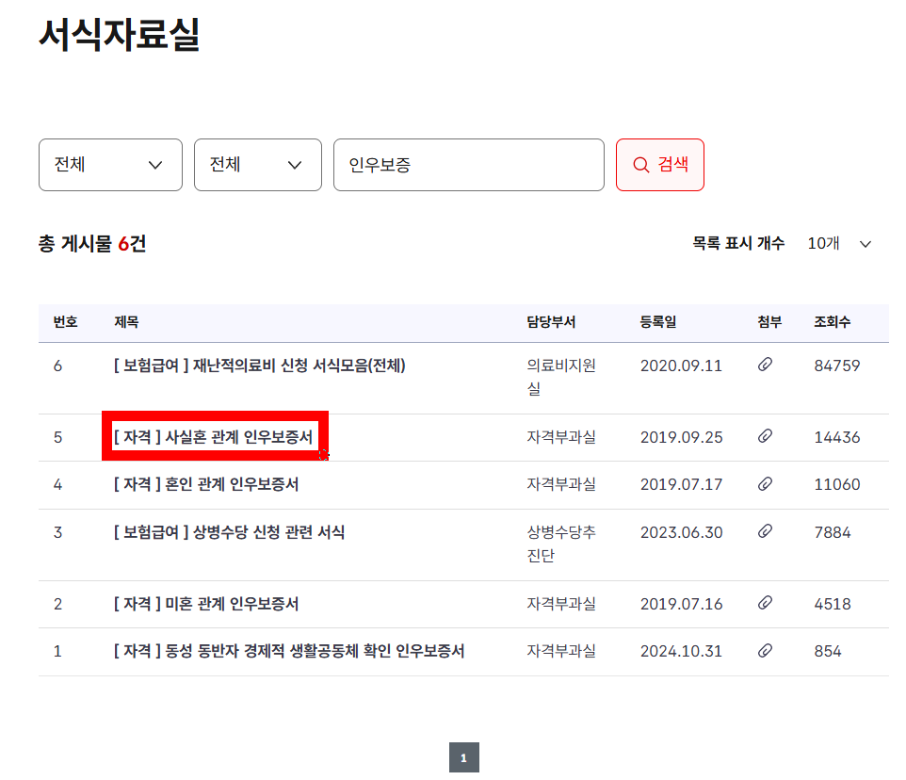This screenshot has width=906, height=780.
Task: Click attachment icon for 미혼 관계 row
Action: (x=765, y=603)
